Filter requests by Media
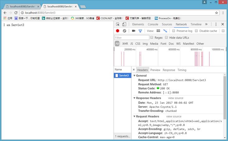 (x=154, y=44)
